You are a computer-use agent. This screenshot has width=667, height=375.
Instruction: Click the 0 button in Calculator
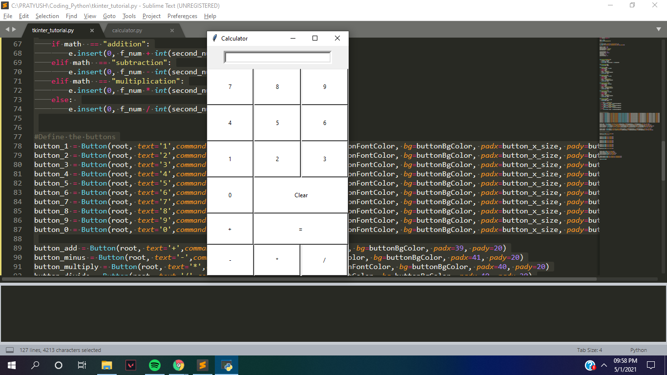click(x=230, y=195)
